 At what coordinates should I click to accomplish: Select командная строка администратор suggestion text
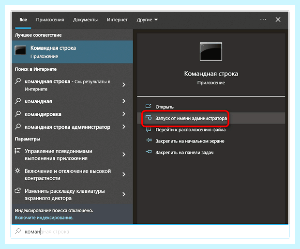68,127
